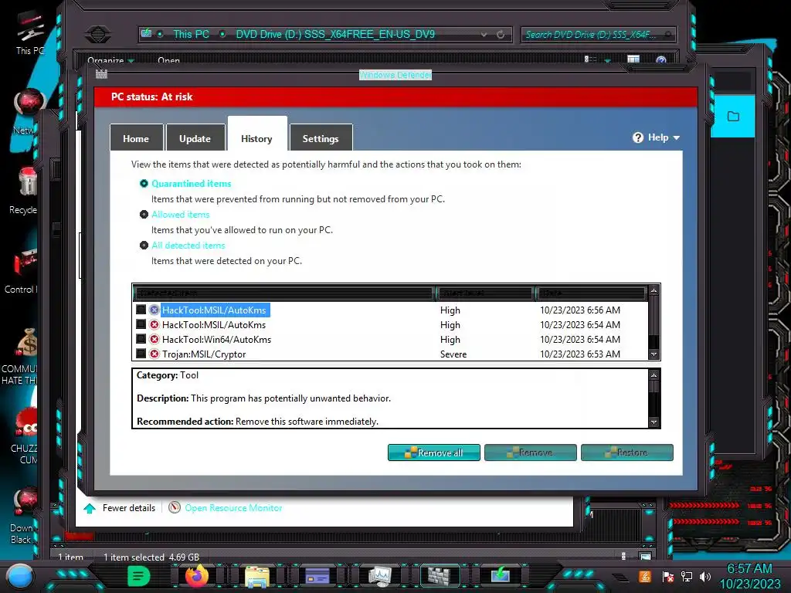Check the box for selected HackTool:MSIL/AutoKms 6:56 AM
The height and width of the screenshot is (593, 791).
pyautogui.click(x=141, y=310)
